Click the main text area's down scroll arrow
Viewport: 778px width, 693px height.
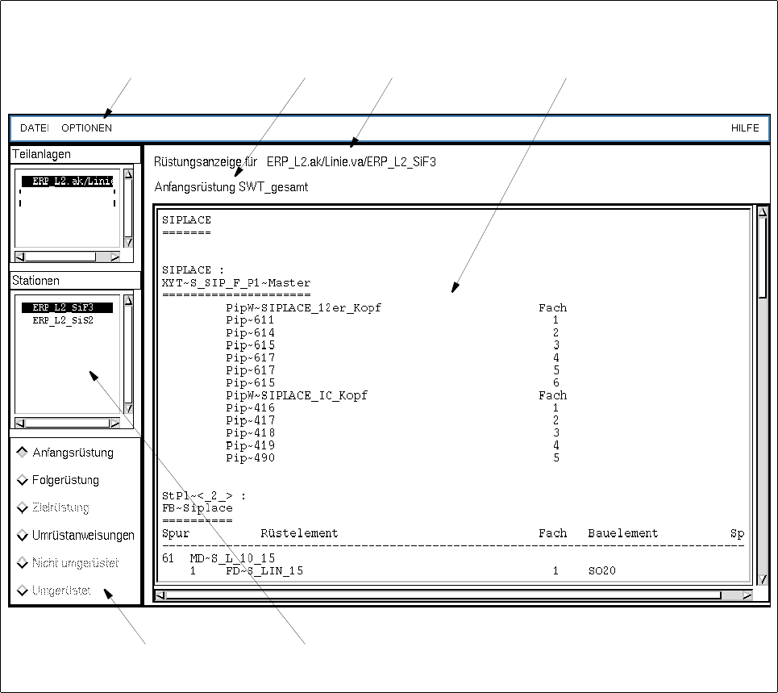click(x=763, y=579)
